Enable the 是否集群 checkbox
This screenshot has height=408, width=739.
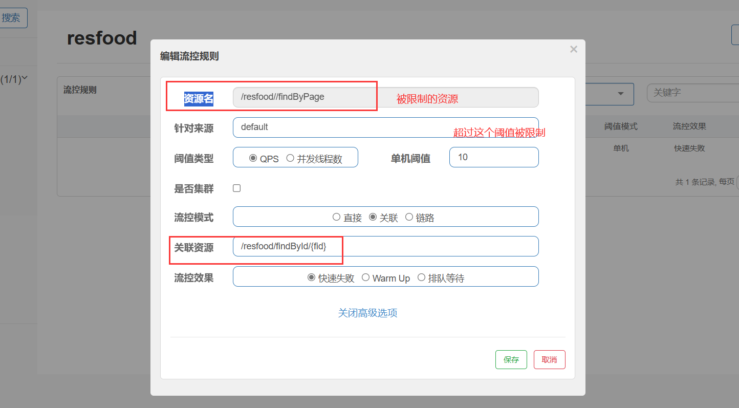coord(236,188)
